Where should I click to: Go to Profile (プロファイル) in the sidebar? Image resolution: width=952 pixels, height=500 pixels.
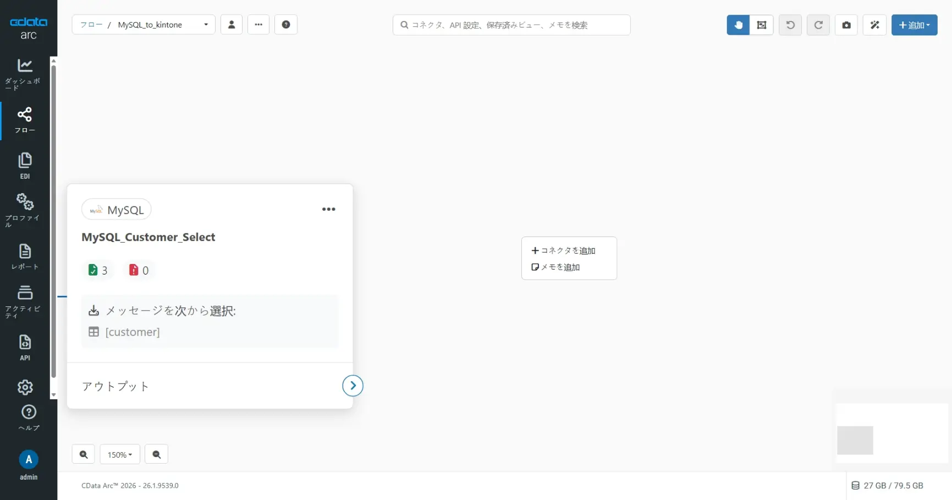pos(25,210)
